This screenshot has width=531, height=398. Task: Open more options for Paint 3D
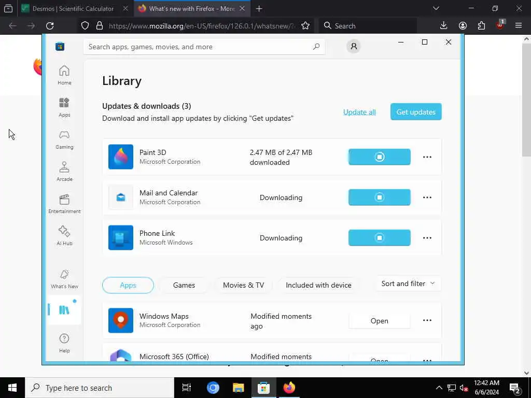427,157
